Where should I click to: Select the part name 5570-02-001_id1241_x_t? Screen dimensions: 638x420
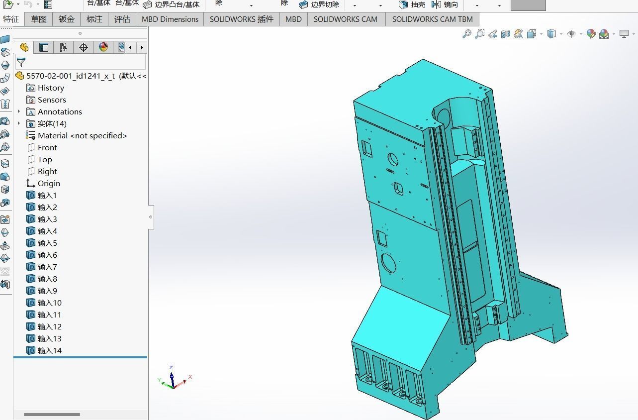[71, 76]
